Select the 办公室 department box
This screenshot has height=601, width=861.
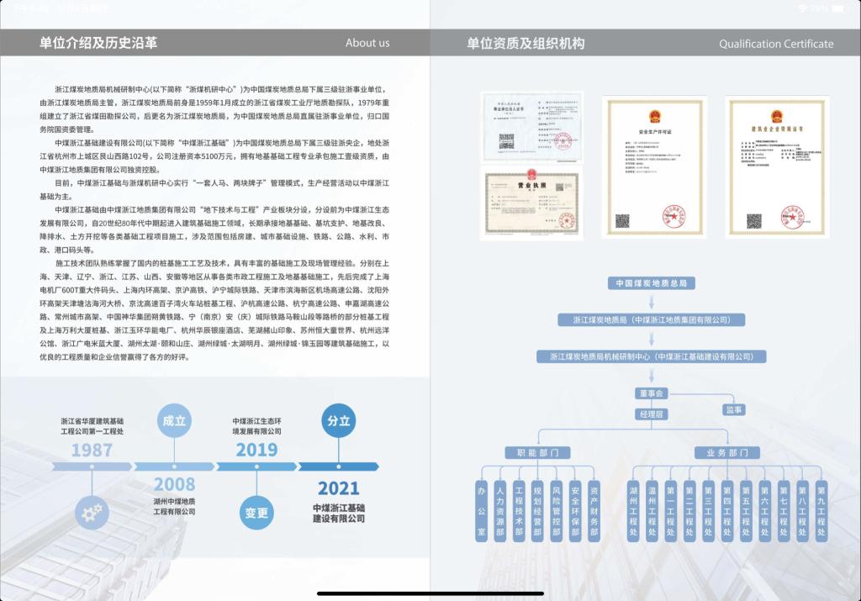483,510
